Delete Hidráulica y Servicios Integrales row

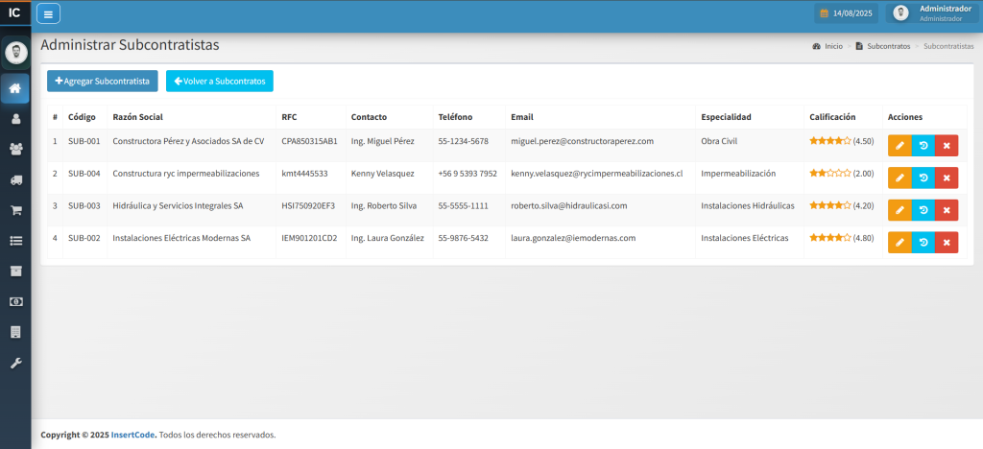(x=946, y=210)
